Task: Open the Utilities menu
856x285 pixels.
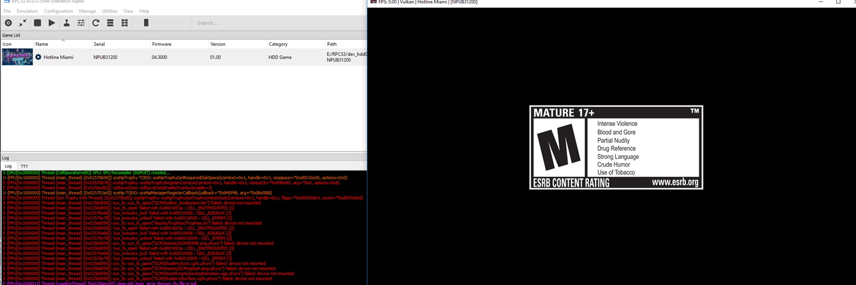Action: pyautogui.click(x=109, y=11)
